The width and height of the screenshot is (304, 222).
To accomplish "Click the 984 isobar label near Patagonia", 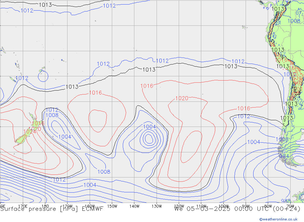I will pyautogui.click(x=284, y=156).
